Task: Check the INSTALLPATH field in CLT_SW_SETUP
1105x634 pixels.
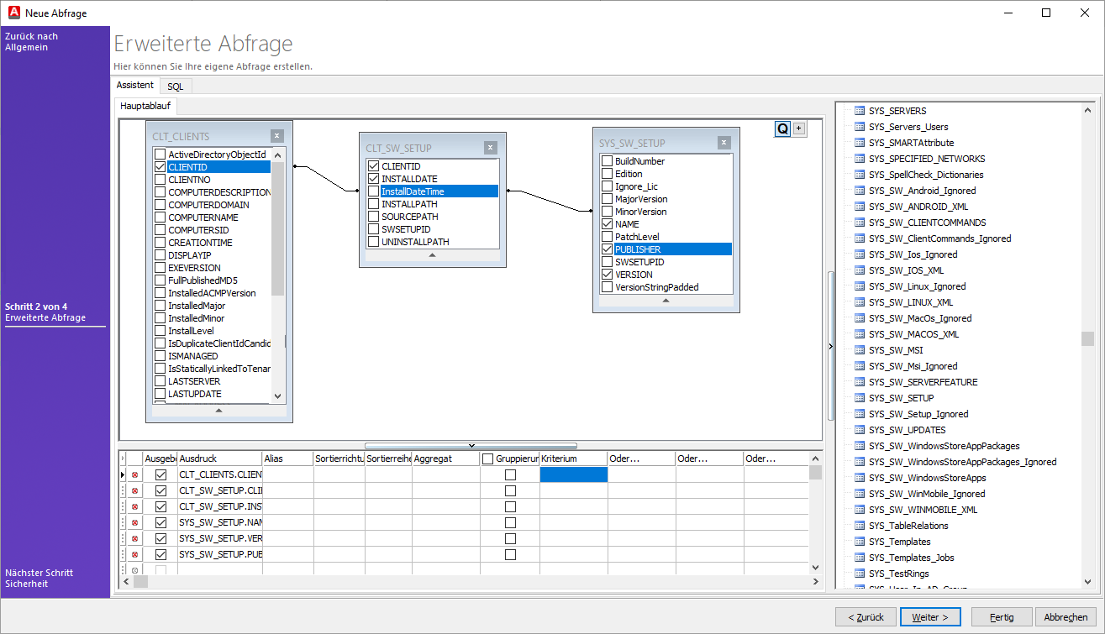Action: pyautogui.click(x=374, y=204)
